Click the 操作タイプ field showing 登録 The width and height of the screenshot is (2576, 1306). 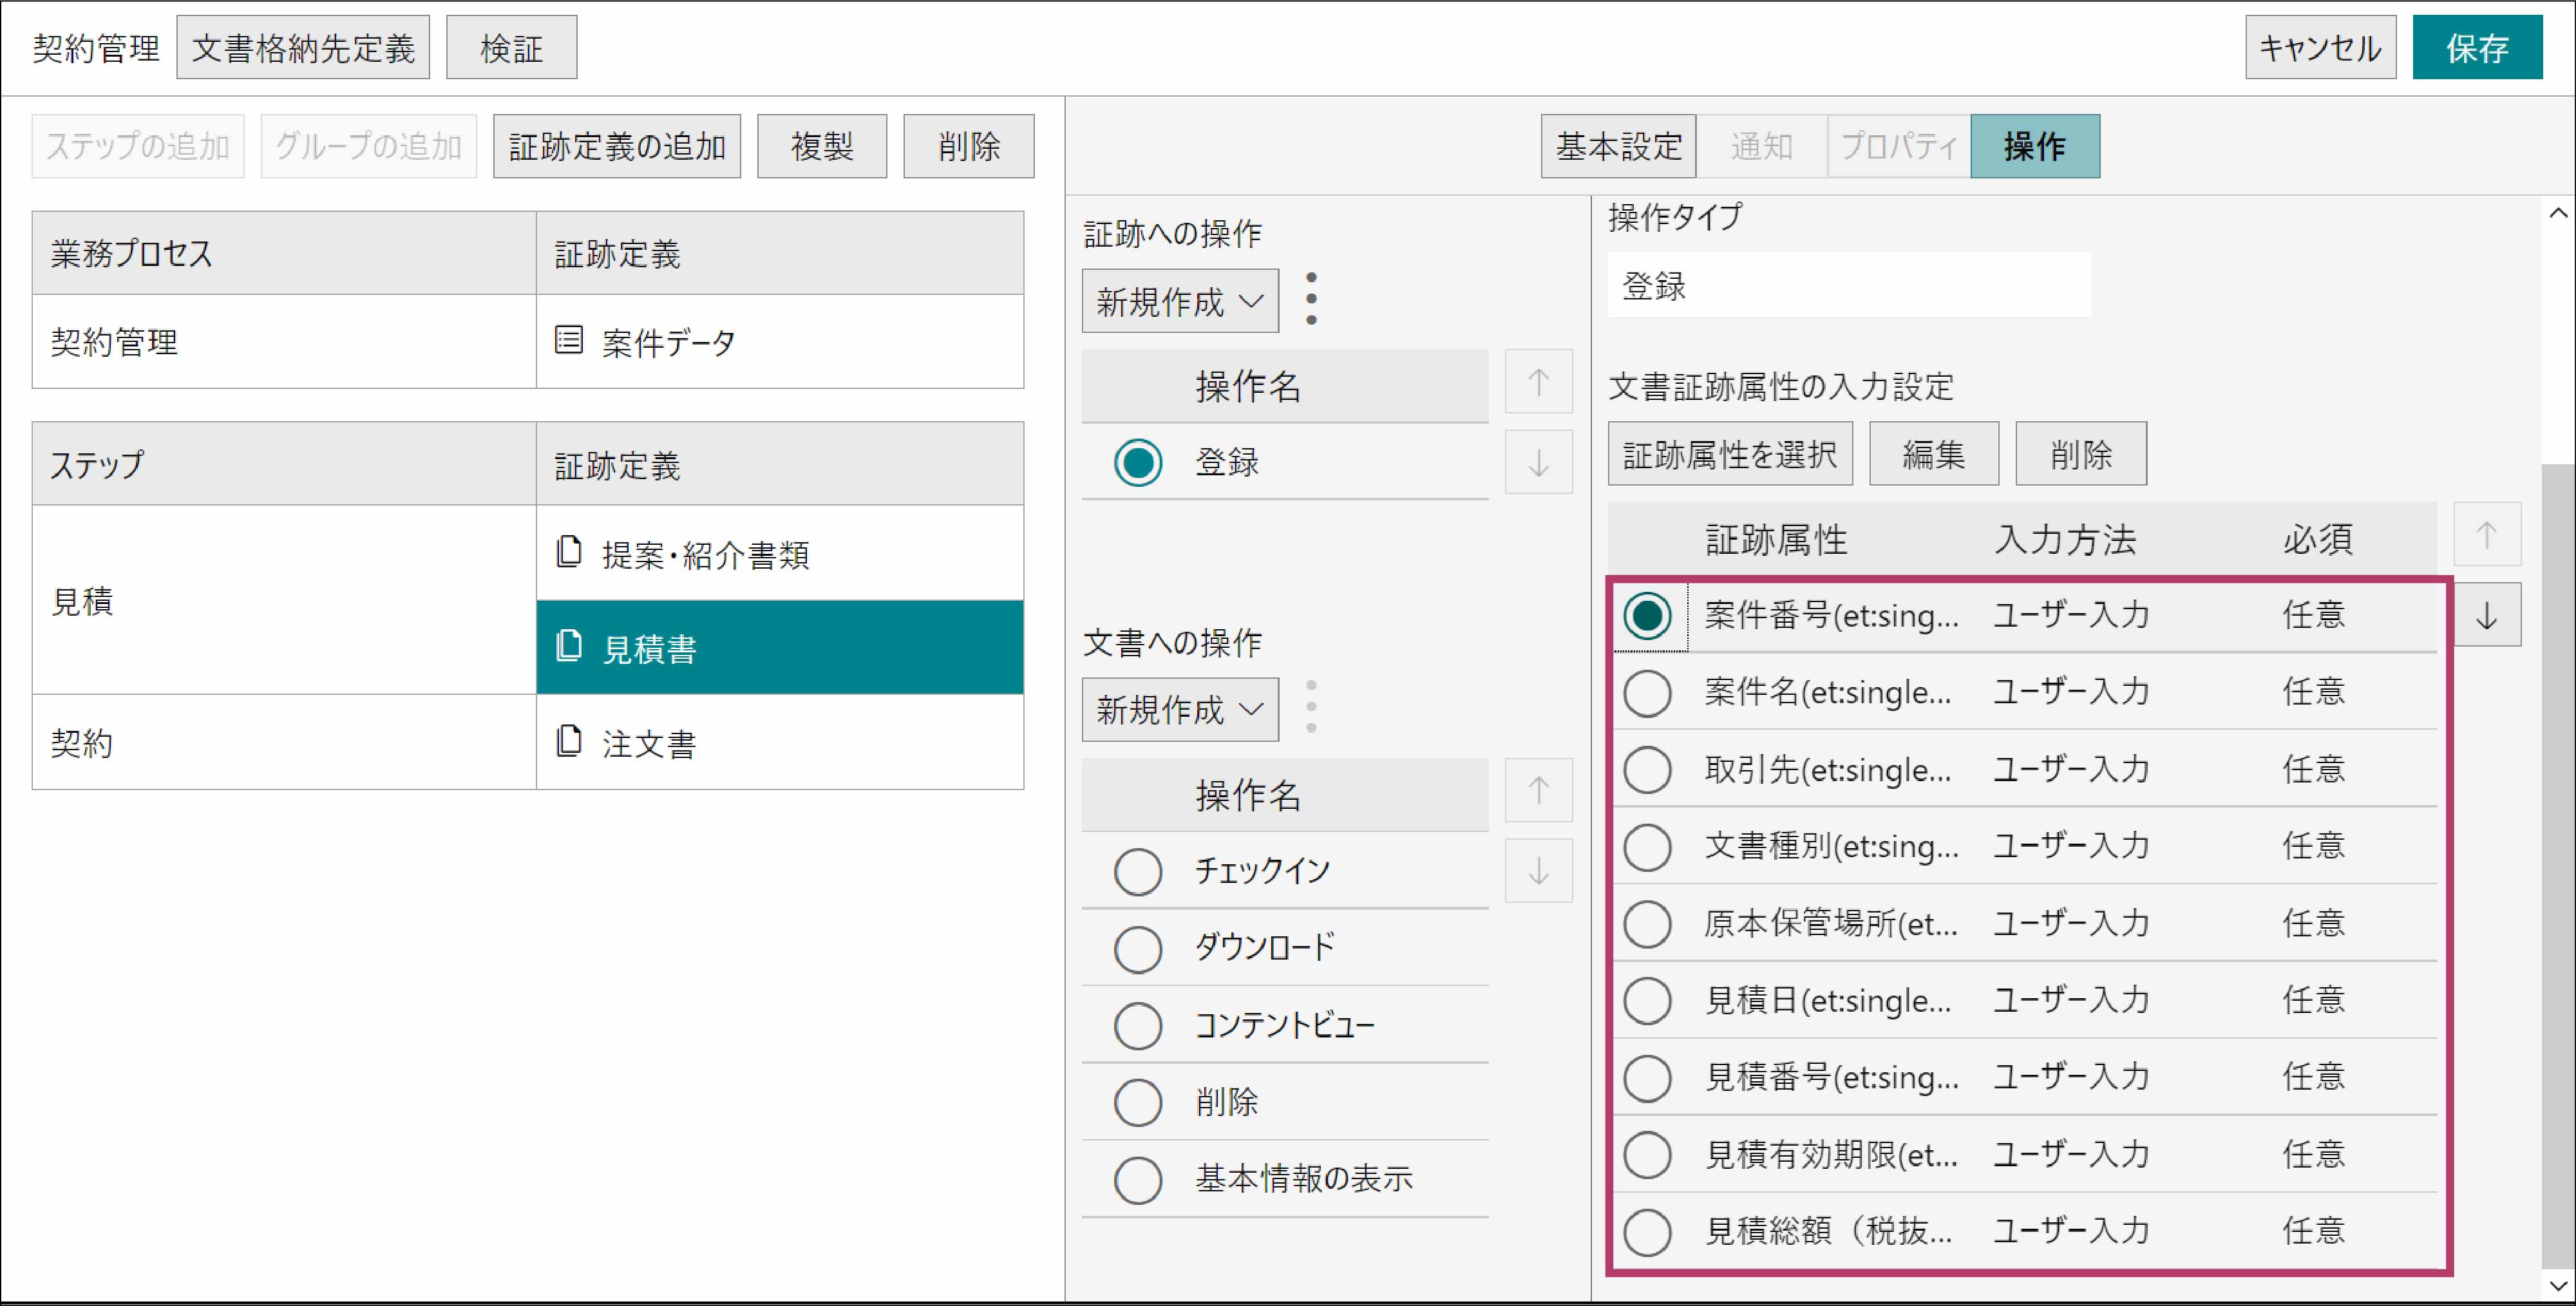(1849, 285)
